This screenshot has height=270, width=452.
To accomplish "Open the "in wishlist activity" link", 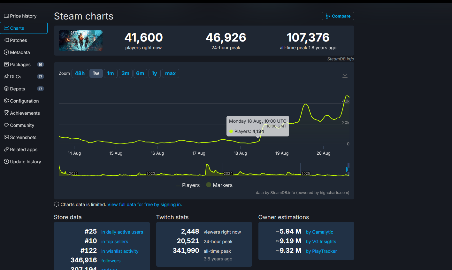I will pyautogui.click(x=120, y=251).
